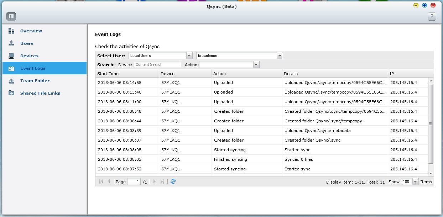Image resolution: width=443 pixels, height=217 pixels.
Task: Click the Device Content Search field
Action: pos(158,64)
